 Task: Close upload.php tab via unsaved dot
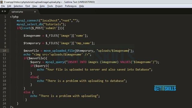coord(35,12)
